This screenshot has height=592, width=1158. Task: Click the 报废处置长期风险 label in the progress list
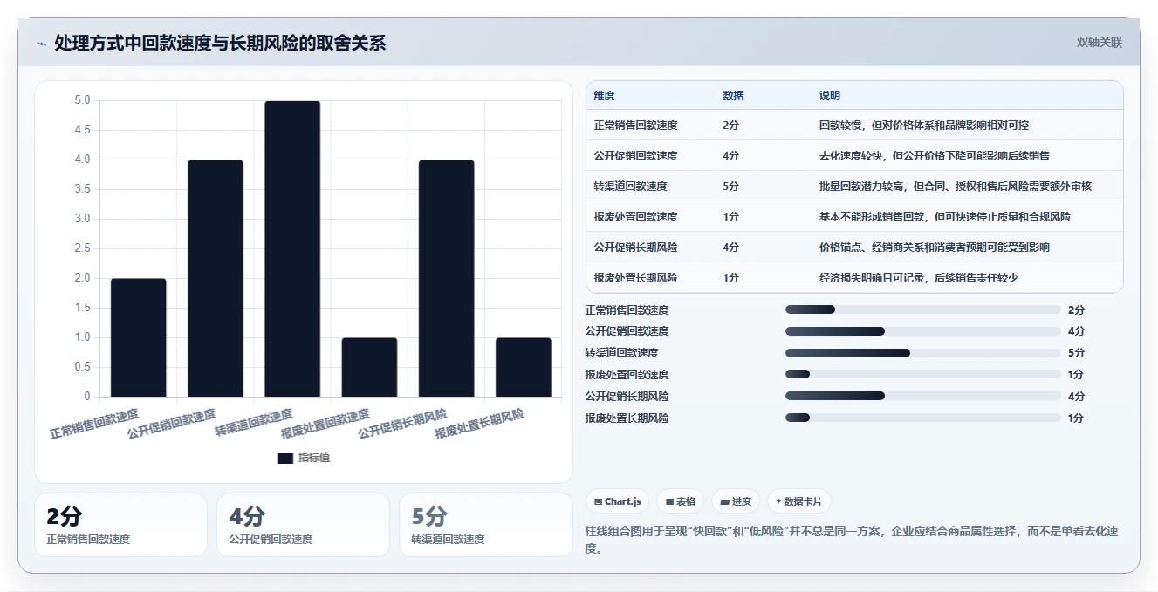pos(627,418)
